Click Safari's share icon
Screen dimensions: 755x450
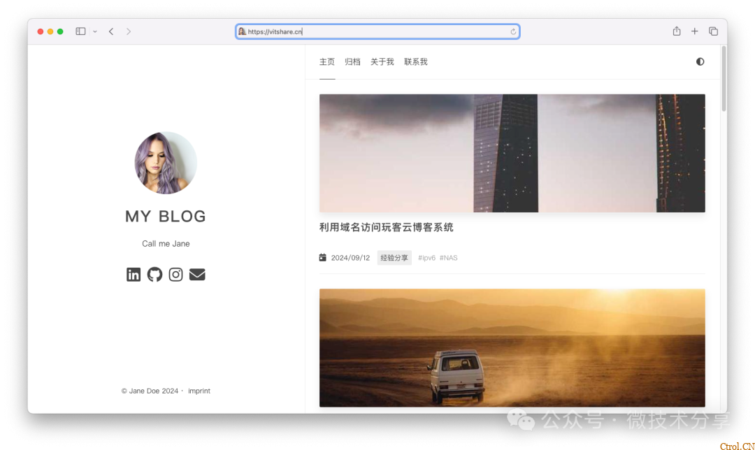point(677,31)
